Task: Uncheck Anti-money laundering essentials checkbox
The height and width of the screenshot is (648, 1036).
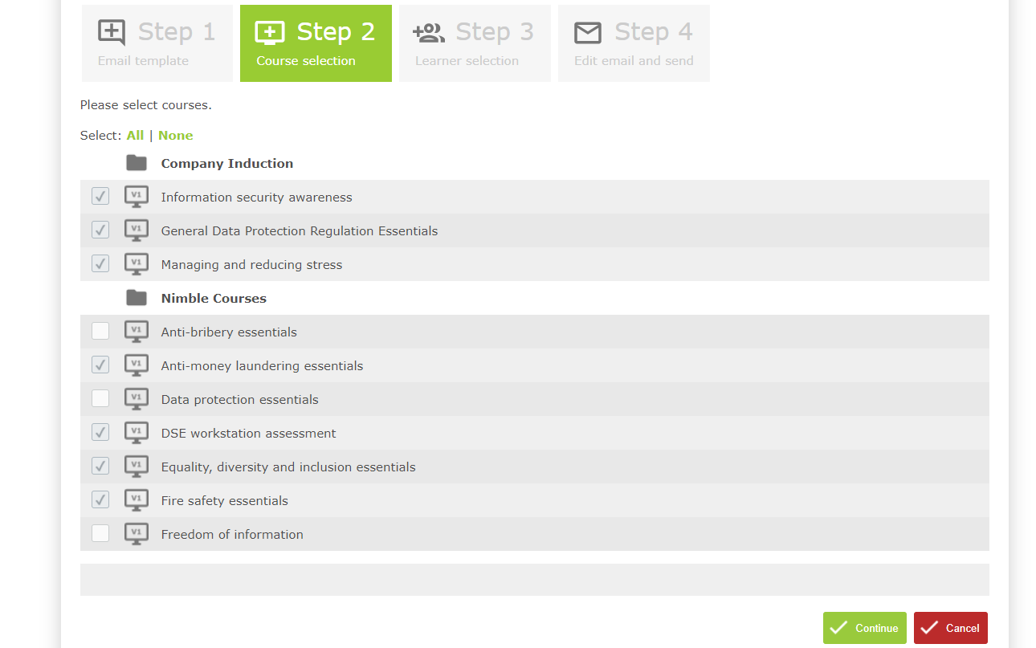Action: (100, 365)
